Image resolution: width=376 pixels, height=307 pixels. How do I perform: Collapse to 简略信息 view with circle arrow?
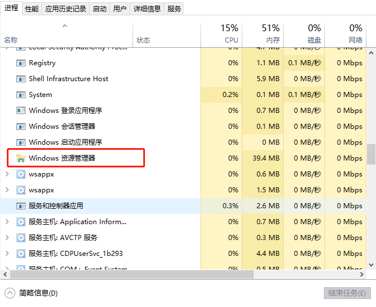coord(10,293)
